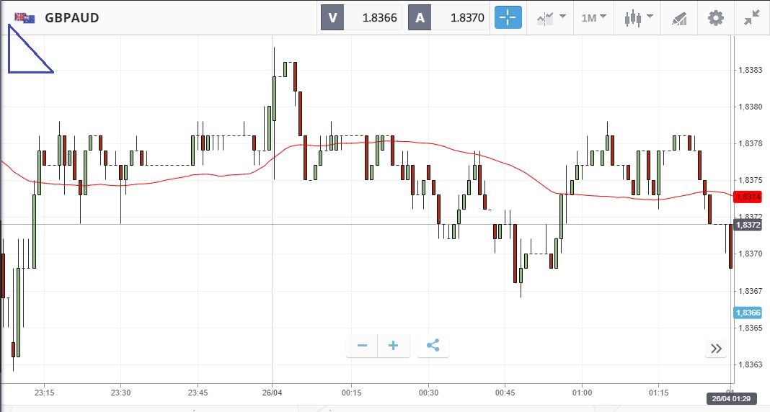Open chart settings gear

[715, 18]
